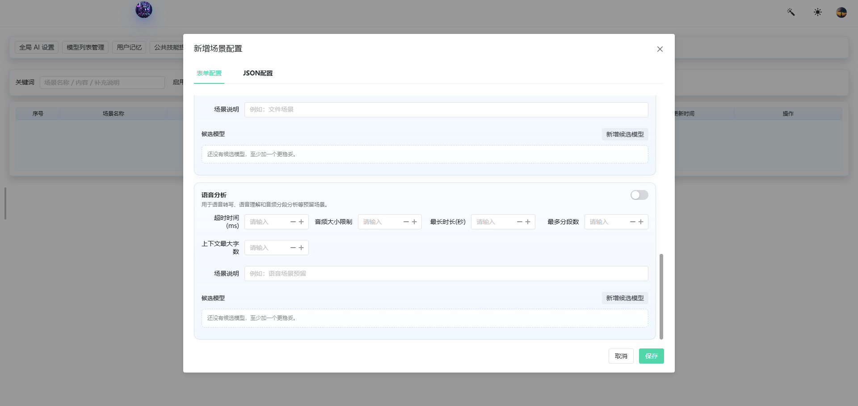Decrease 最多分段数 with minus icon
The image size is (858, 406).
pyautogui.click(x=633, y=222)
